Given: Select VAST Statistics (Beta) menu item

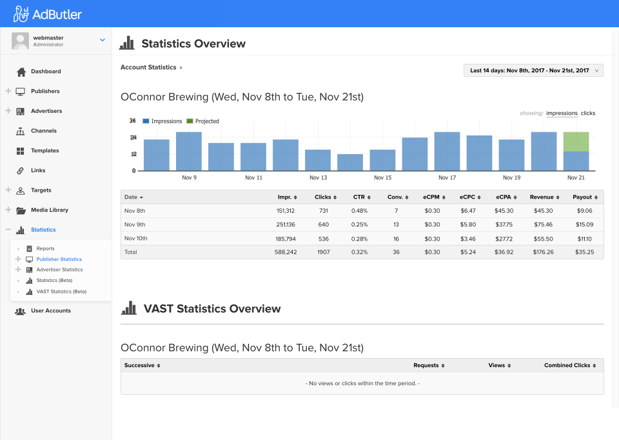Looking at the screenshot, I should (61, 292).
